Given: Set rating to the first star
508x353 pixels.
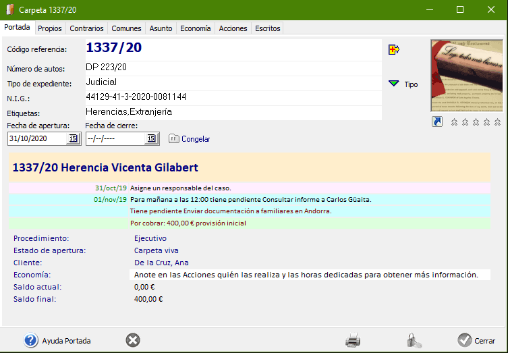Looking at the screenshot, I should pyautogui.click(x=454, y=122).
